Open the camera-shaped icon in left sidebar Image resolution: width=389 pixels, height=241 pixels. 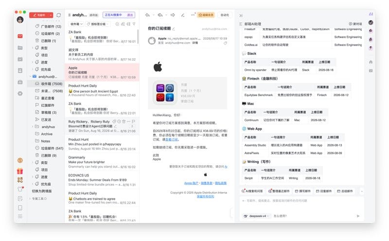pyautogui.click(x=20, y=82)
